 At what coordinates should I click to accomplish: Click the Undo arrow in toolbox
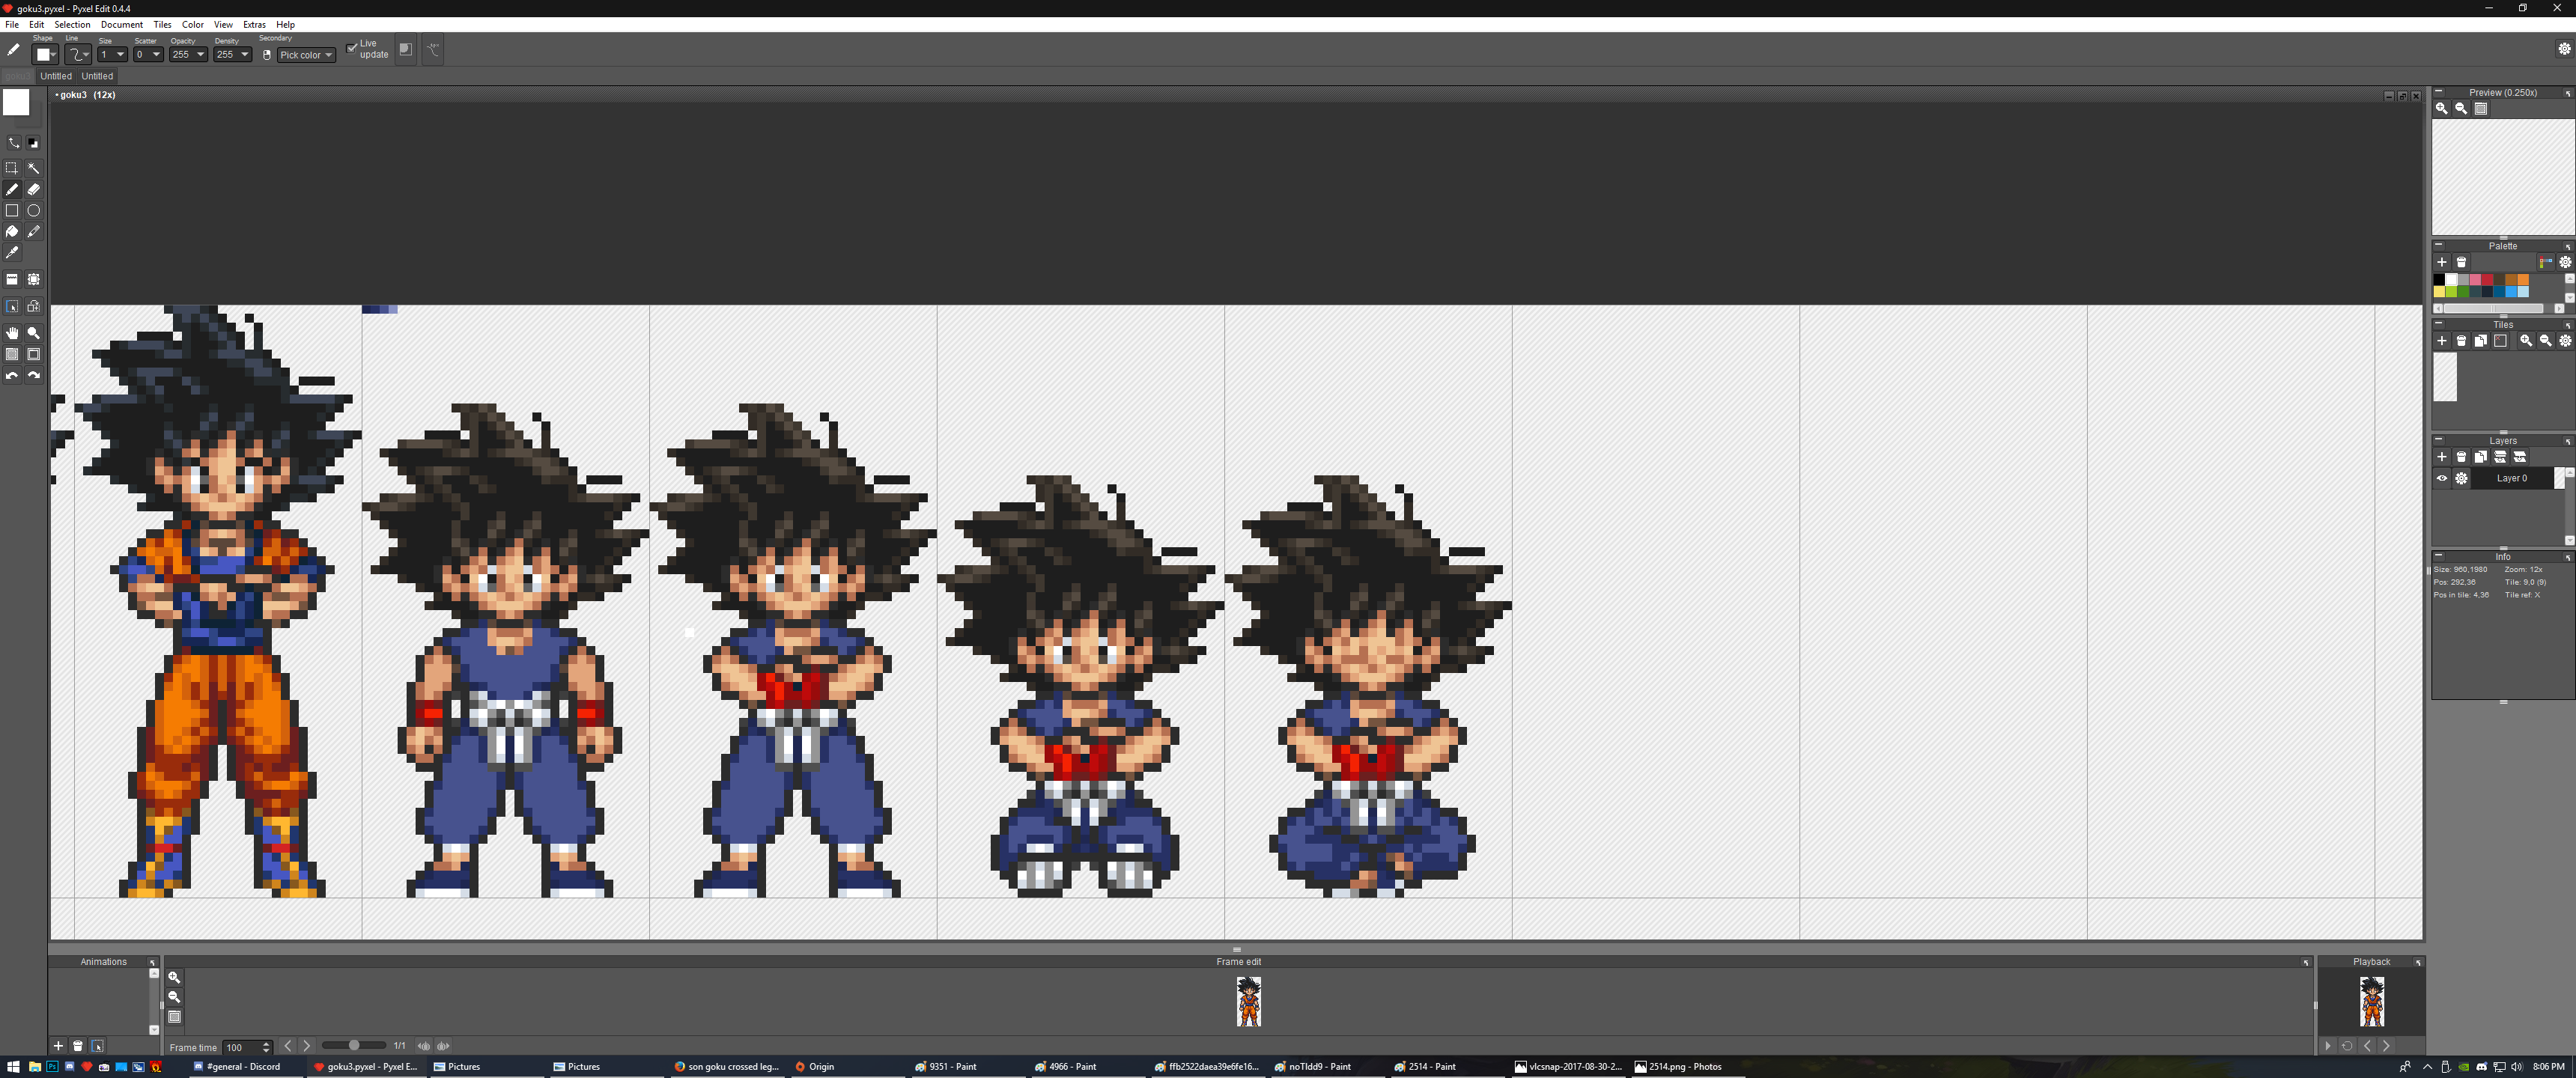[x=12, y=375]
